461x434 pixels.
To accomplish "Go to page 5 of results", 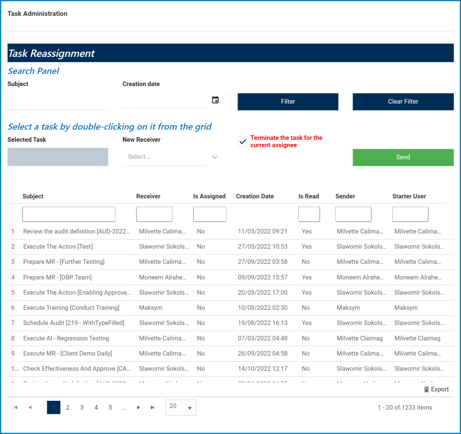I will [x=110, y=407].
